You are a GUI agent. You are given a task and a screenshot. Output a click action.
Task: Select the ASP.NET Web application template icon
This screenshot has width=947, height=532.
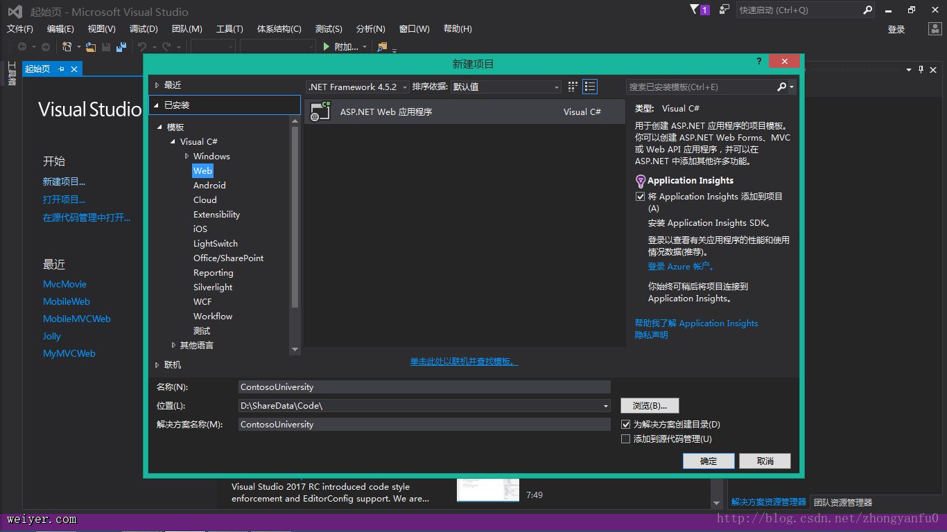pos(320,112)
